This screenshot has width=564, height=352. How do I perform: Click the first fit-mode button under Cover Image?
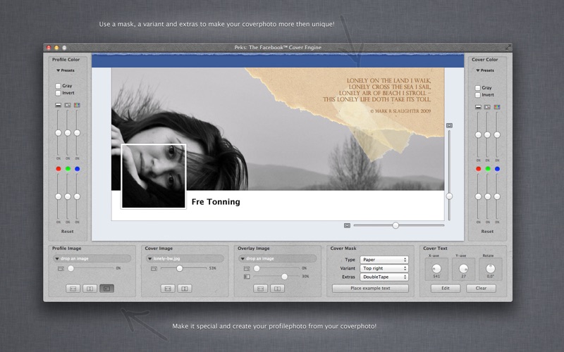(168, 289)
